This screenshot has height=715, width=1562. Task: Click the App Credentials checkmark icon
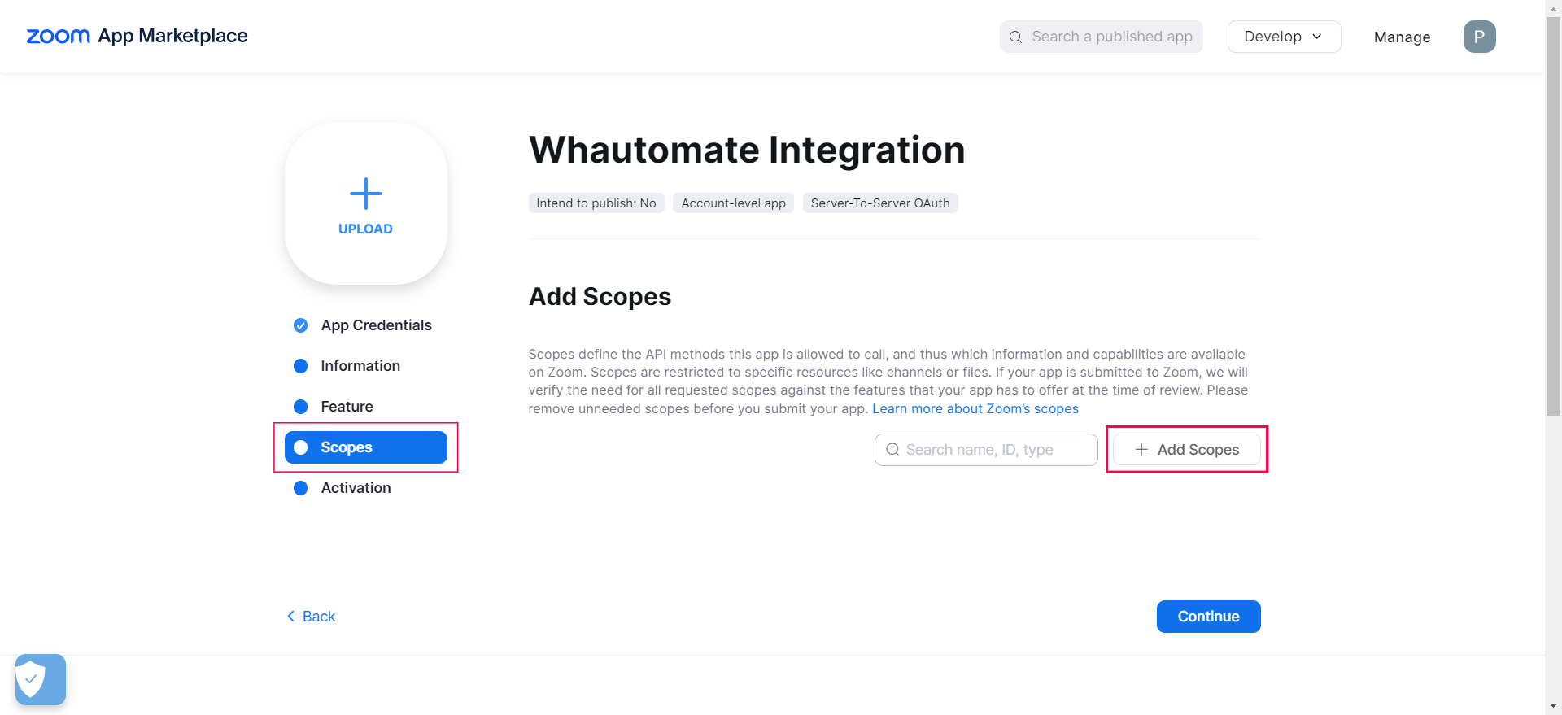pos(300,325)
